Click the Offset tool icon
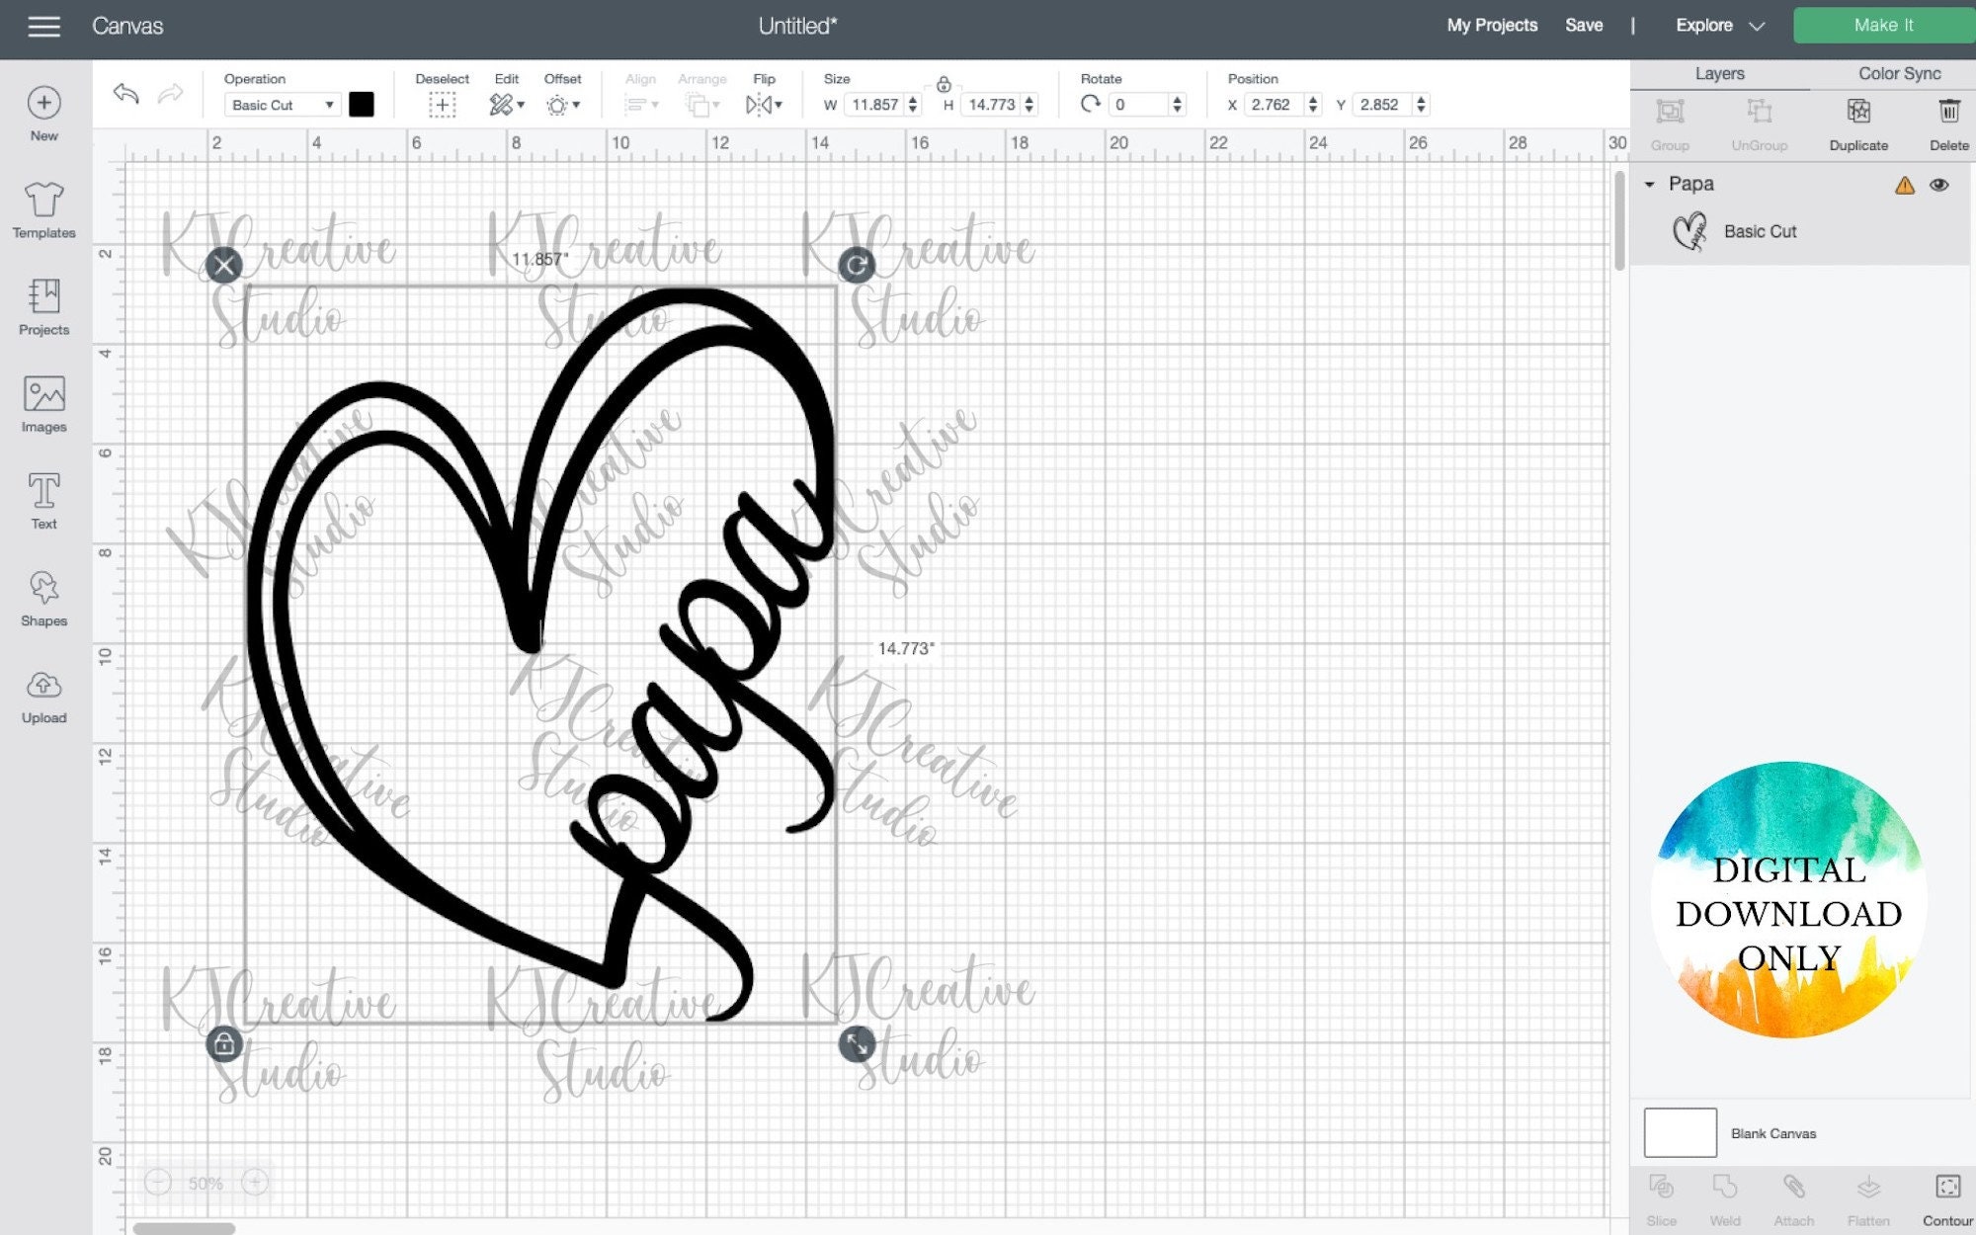This screenshot has height=1235, width=1976. [560, 104]
